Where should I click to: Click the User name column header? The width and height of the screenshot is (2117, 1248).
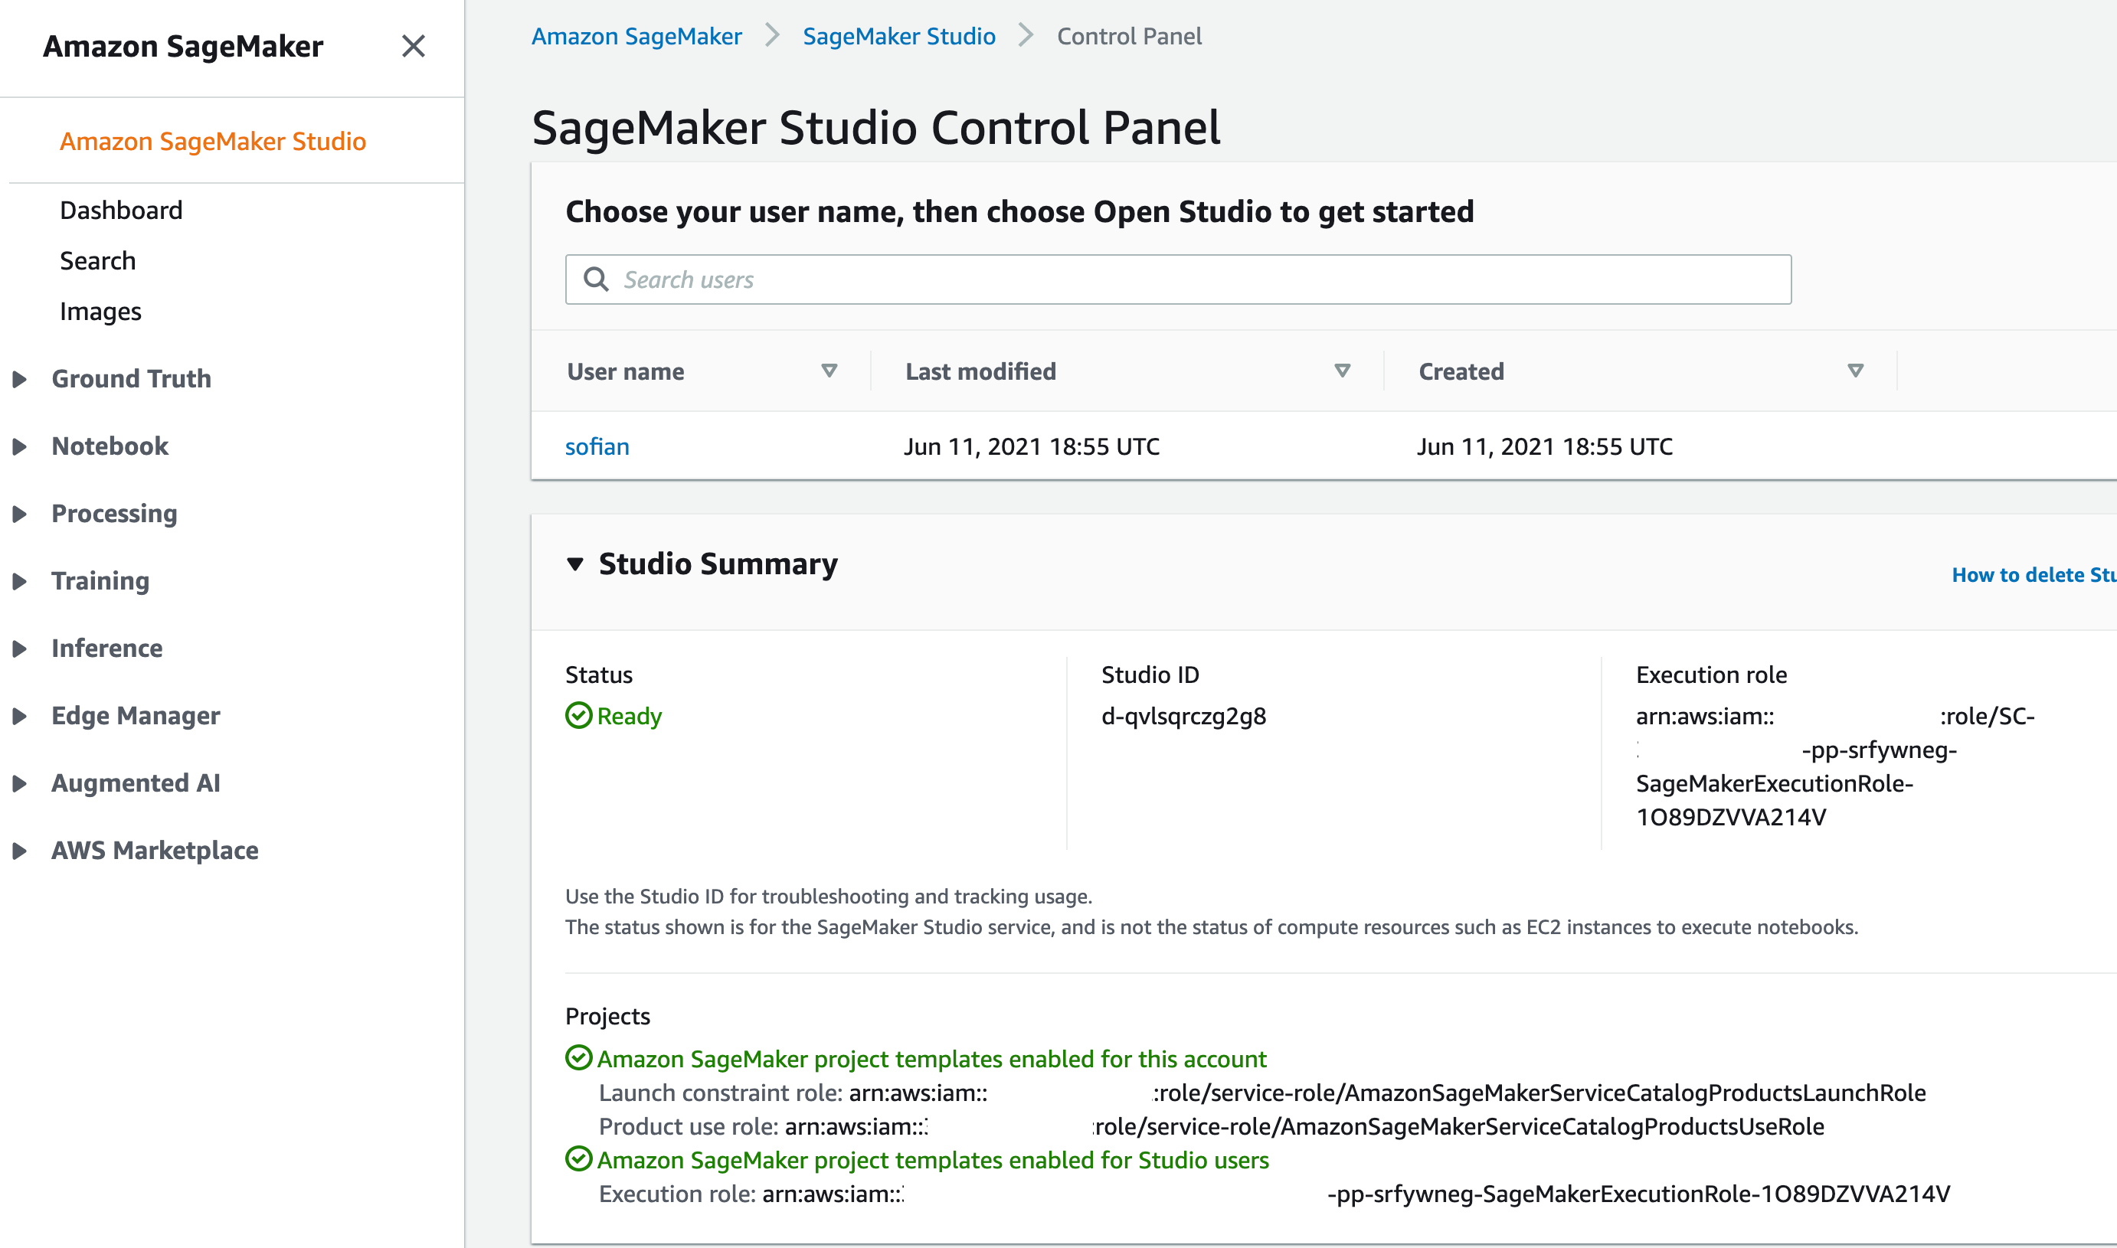point(626,371)
